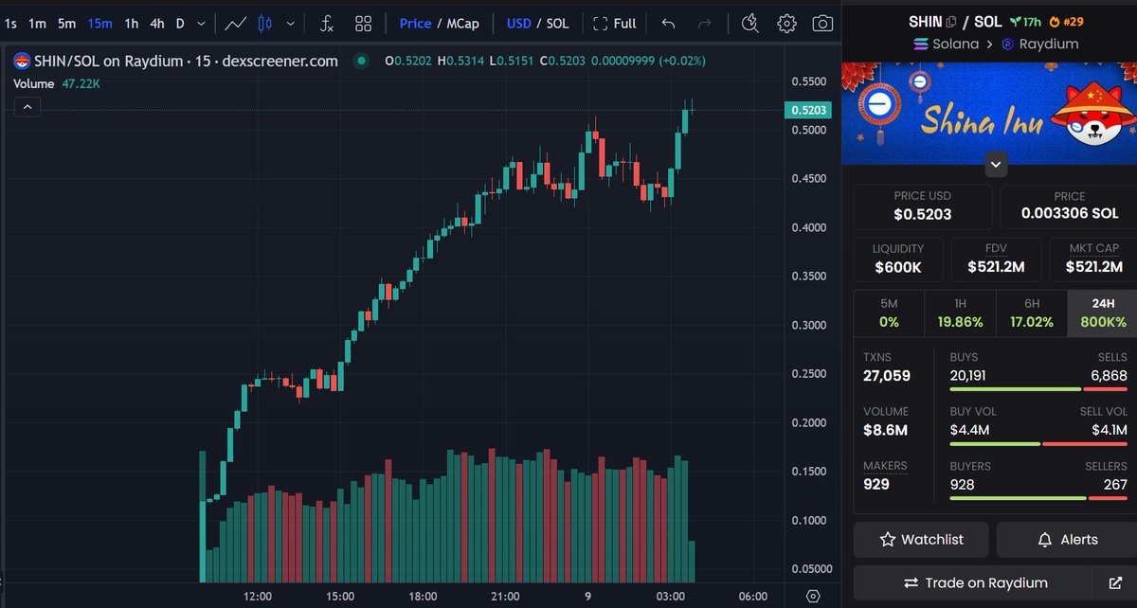This screenshot has width=1137, height=608.
Task: Switch chart to MCap view
Action: pyautogui.click(x=462, y=24)
